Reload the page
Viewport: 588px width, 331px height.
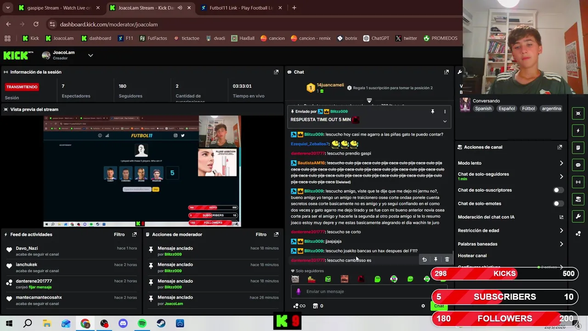pyautogui.click(x=36, y=24)
